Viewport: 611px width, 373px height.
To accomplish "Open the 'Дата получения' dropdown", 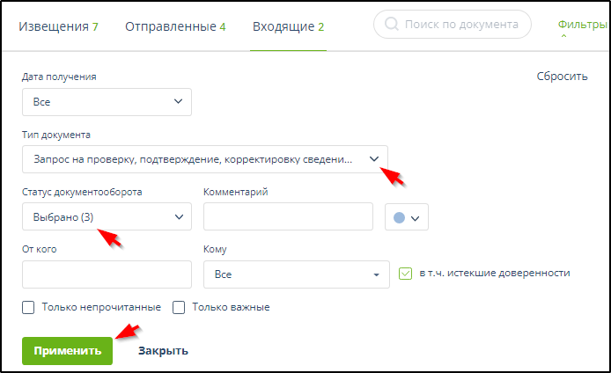I will tap(106, 102).
